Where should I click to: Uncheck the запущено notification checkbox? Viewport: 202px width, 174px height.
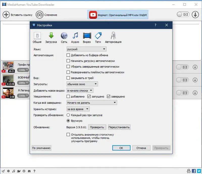(89, 96)
